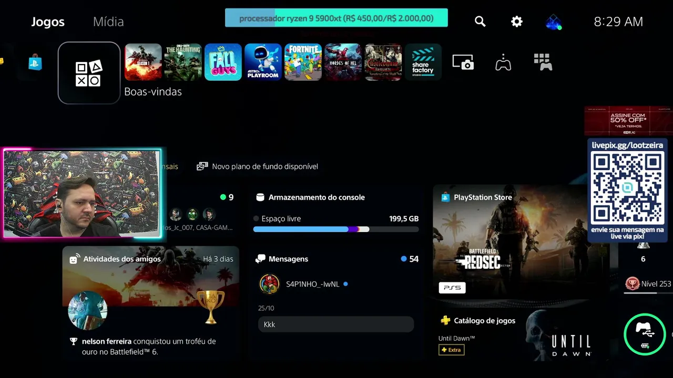Open the PlayStation Store card header

point(476,197)
